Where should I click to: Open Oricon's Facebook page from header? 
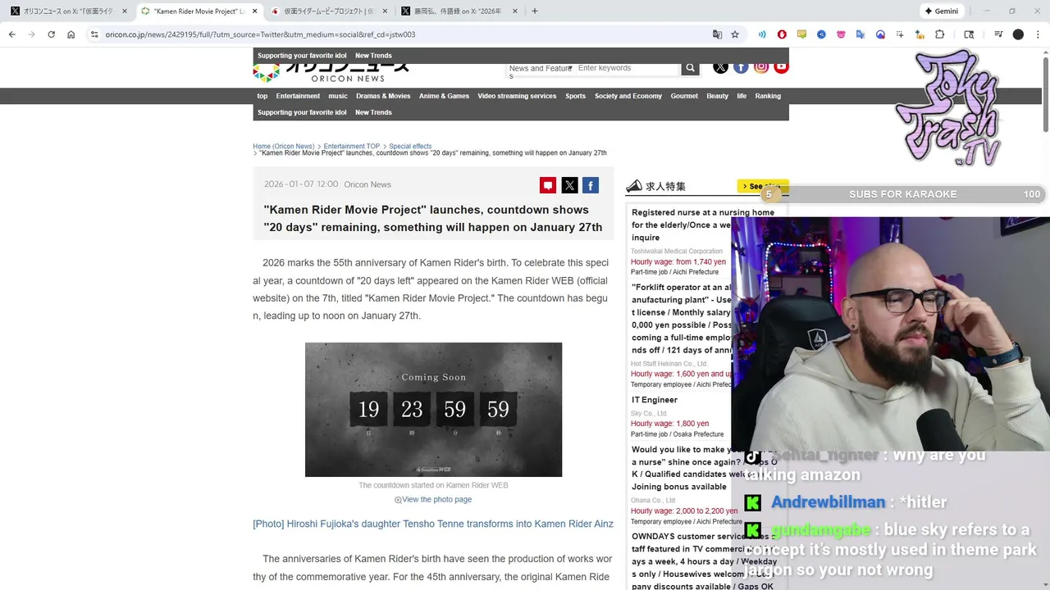coord(741,67)
